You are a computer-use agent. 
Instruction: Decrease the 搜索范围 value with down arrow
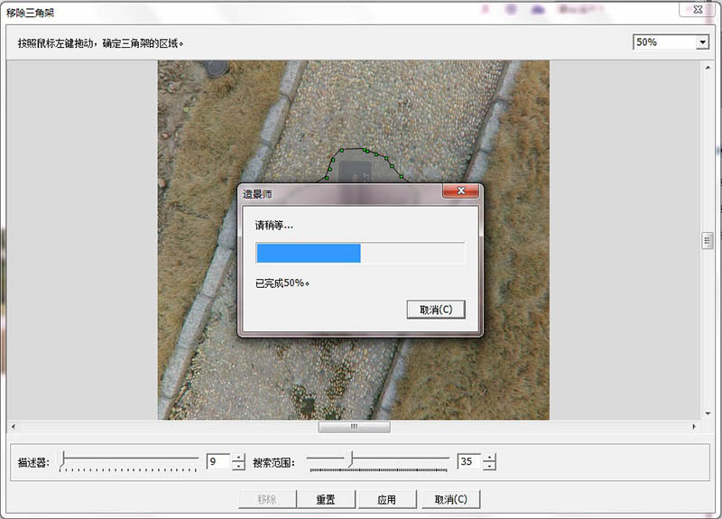(489, 466)
